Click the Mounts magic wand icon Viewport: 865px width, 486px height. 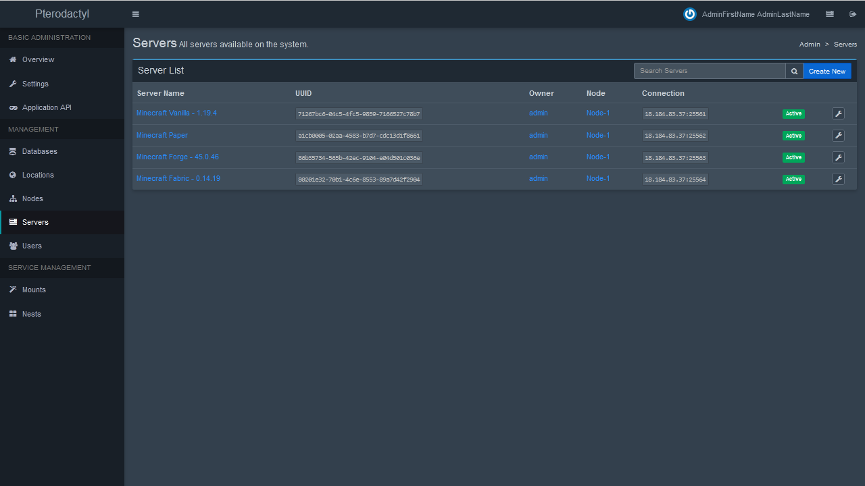point(13,290)
